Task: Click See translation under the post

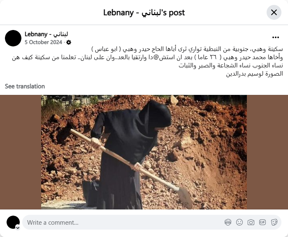Action: point(25,86)
